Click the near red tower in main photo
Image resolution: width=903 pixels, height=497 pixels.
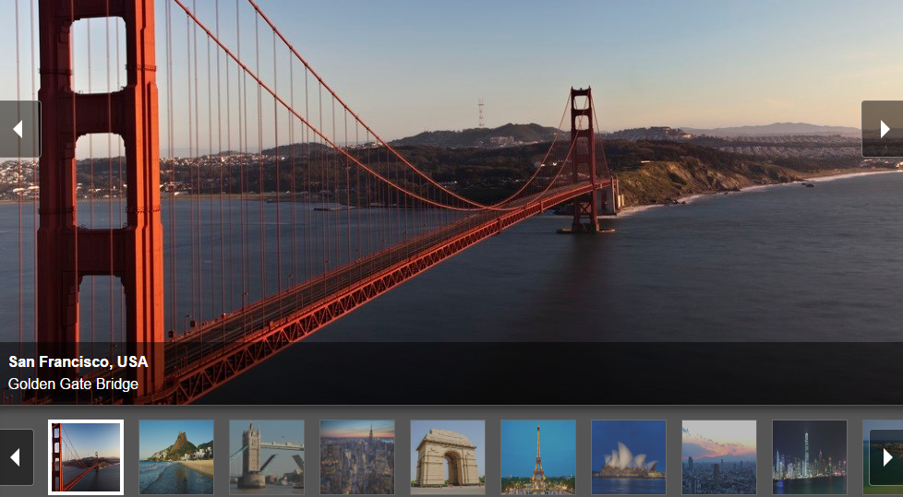pos(101,195)
